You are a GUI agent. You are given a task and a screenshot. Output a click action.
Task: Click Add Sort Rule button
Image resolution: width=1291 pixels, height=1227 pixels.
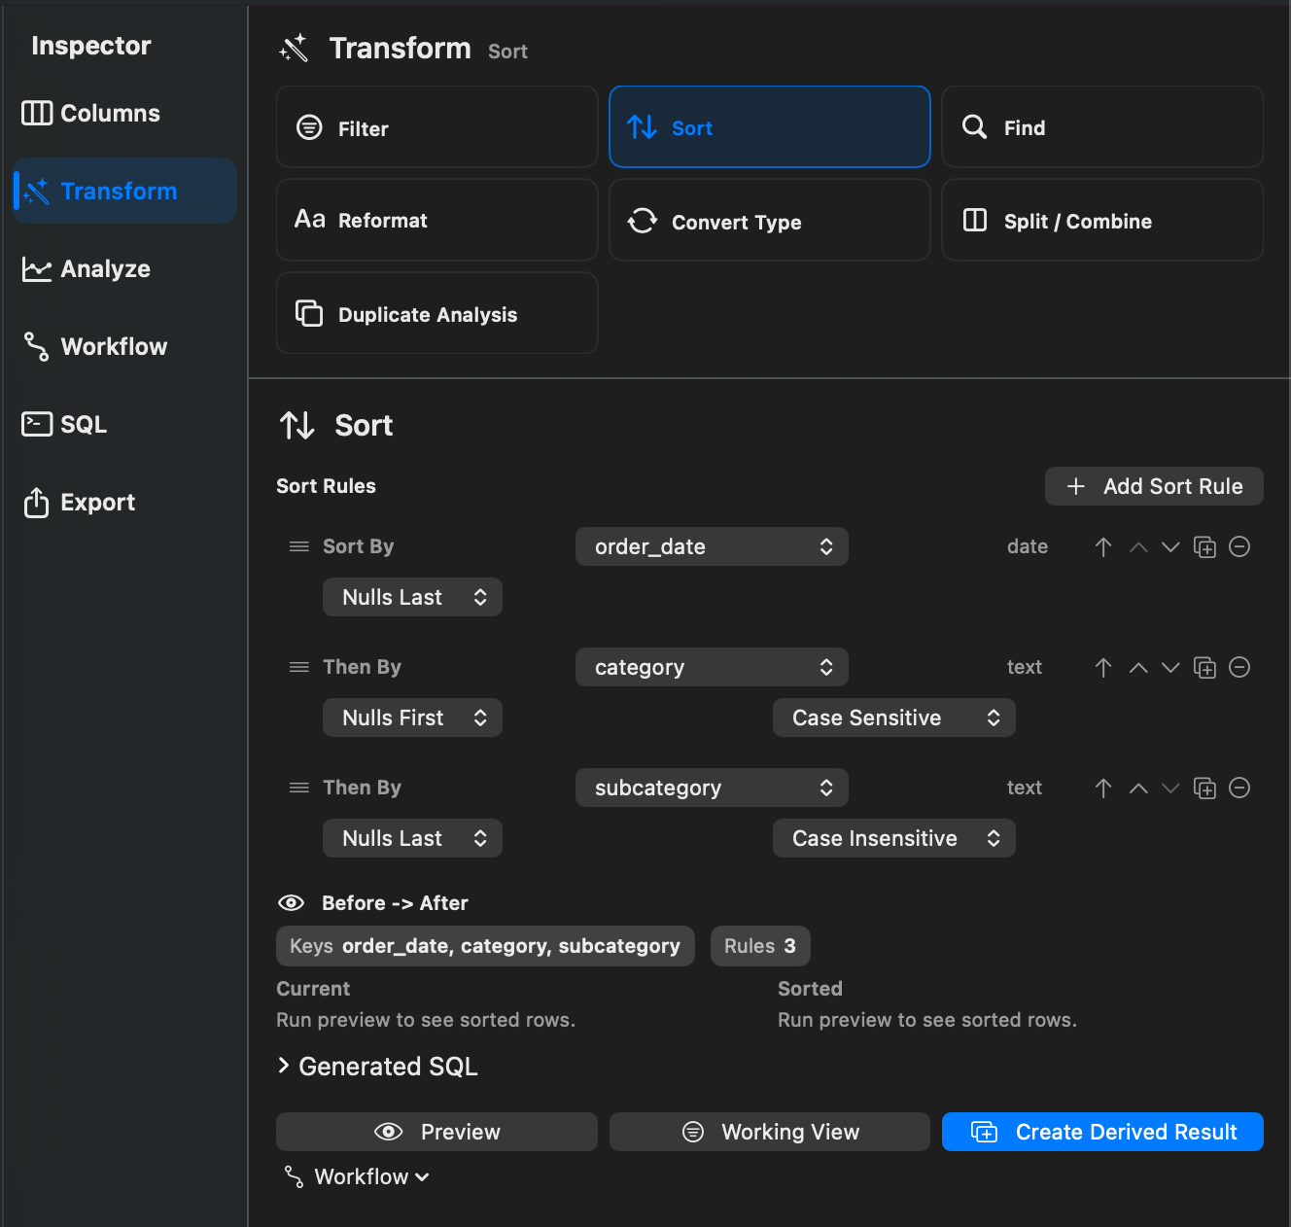click(1154, 486)
